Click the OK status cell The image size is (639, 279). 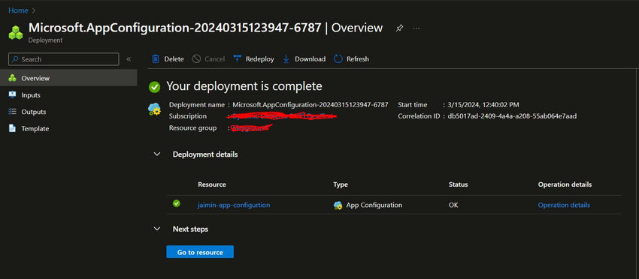453,205
